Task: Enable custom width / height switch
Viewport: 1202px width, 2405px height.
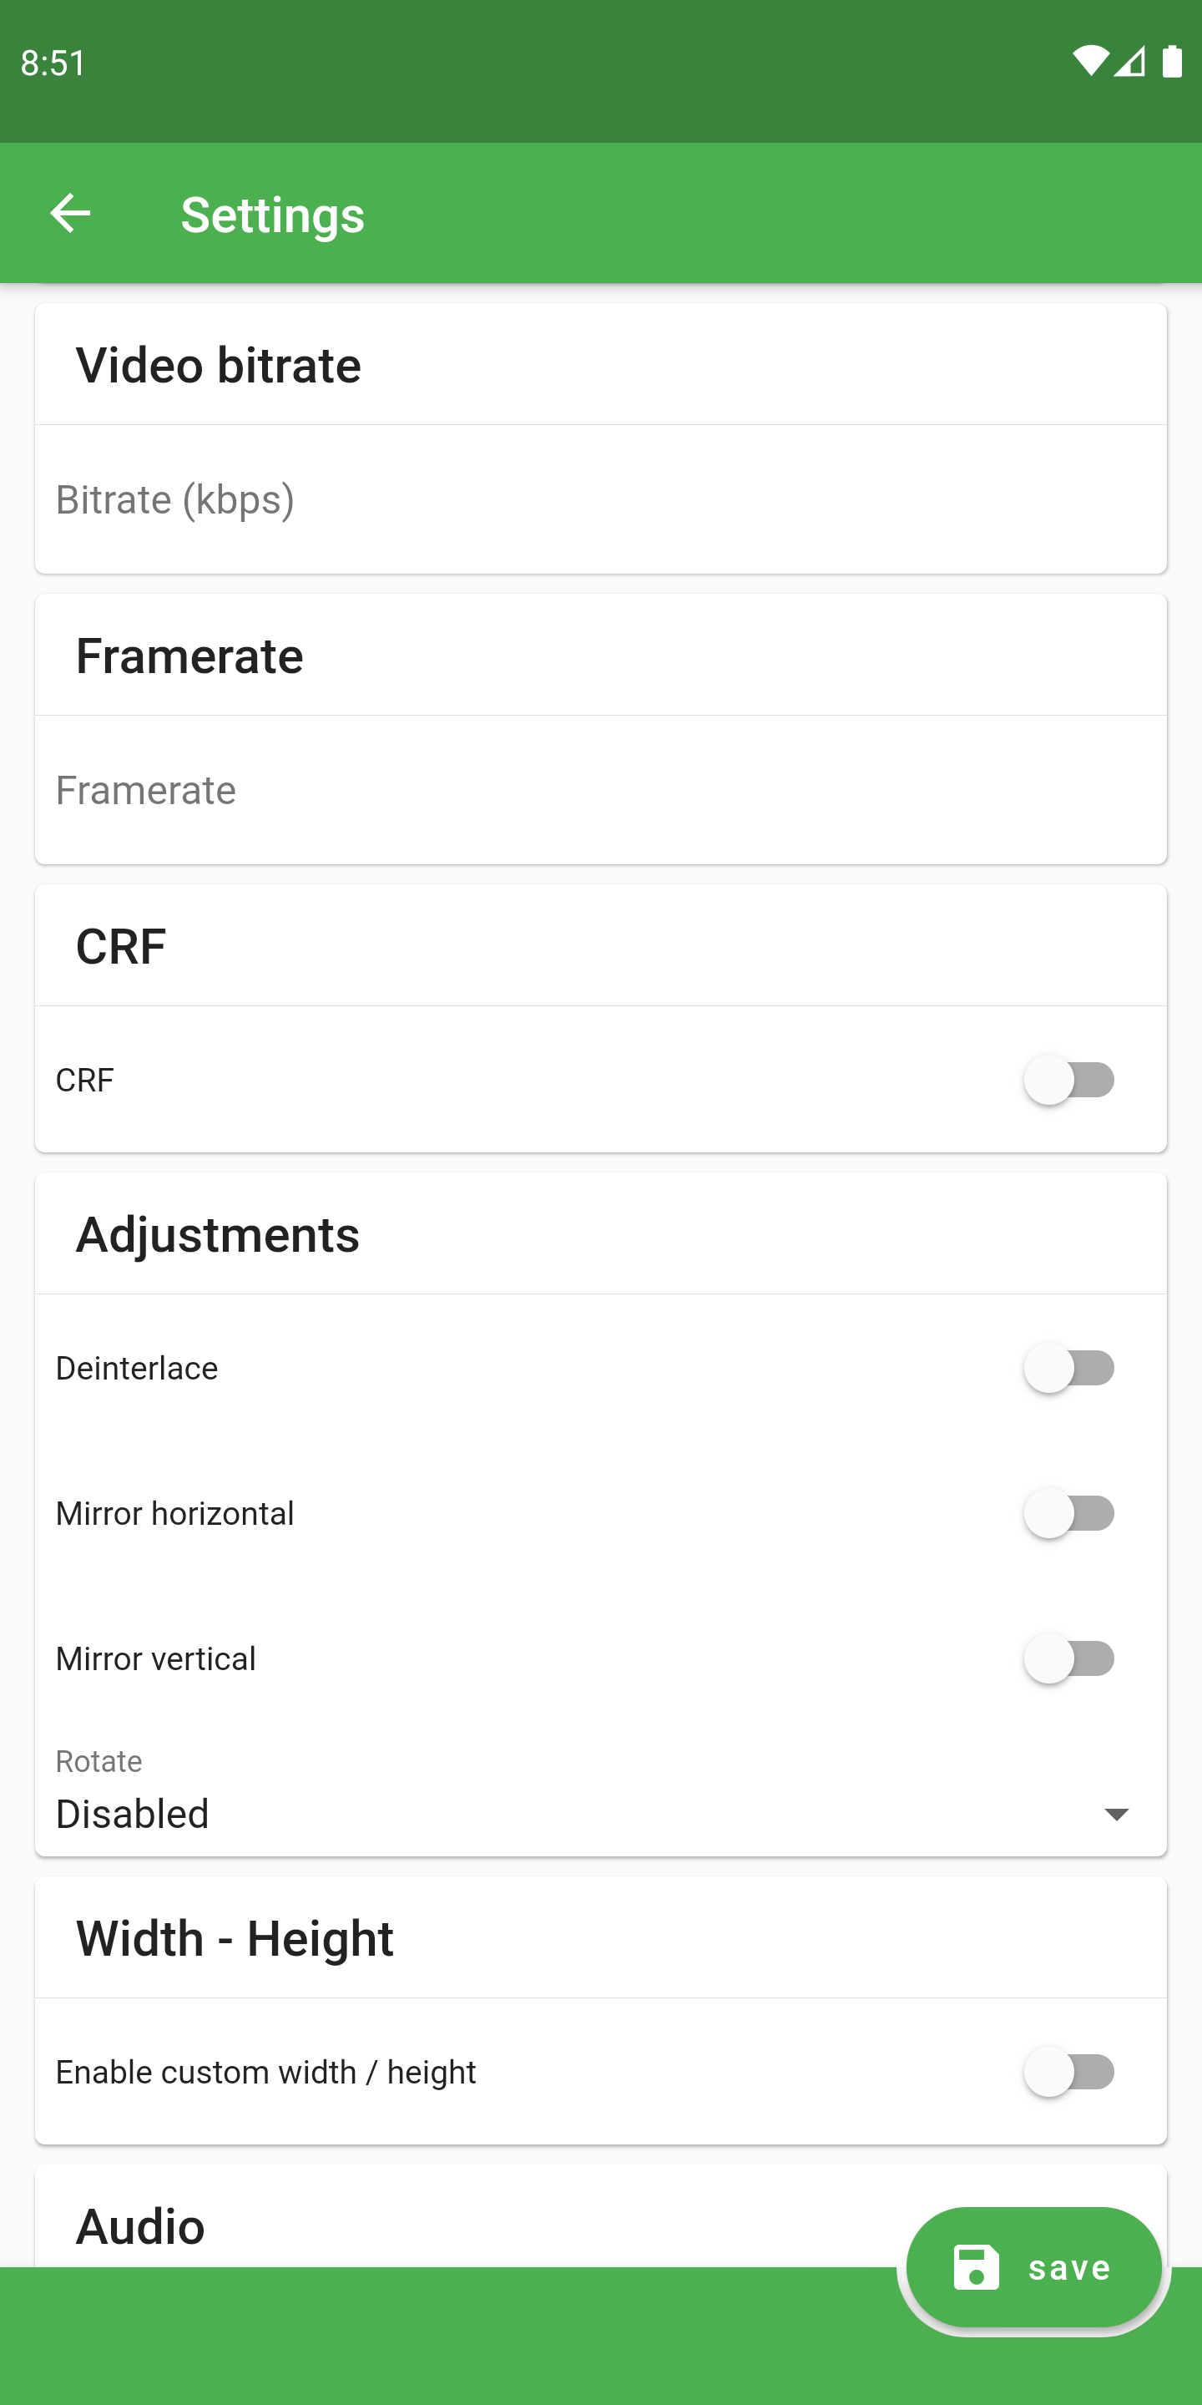Action: tap(1069, 2072)
